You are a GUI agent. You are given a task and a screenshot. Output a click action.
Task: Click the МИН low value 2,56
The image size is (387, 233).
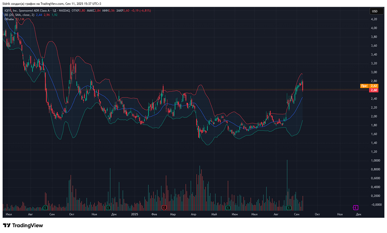coord(111,10)
